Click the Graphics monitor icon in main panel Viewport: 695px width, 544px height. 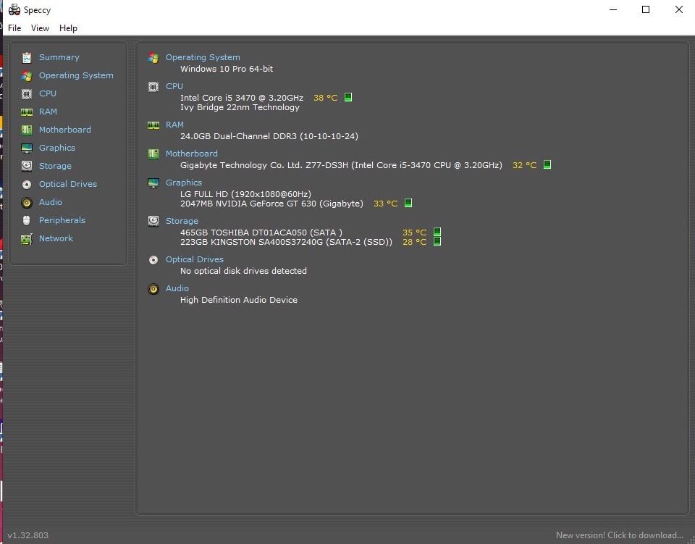point(153,183)
